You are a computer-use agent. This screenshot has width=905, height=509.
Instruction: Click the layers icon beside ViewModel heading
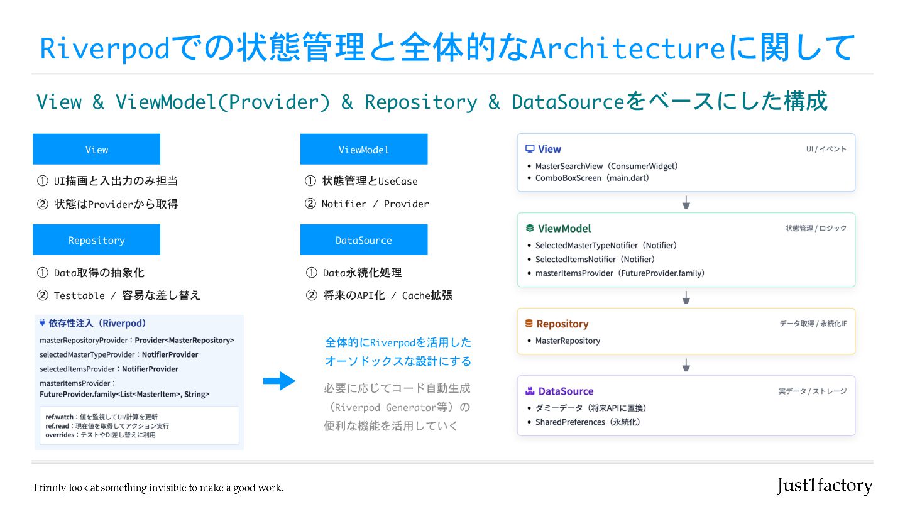click(530, 228)
